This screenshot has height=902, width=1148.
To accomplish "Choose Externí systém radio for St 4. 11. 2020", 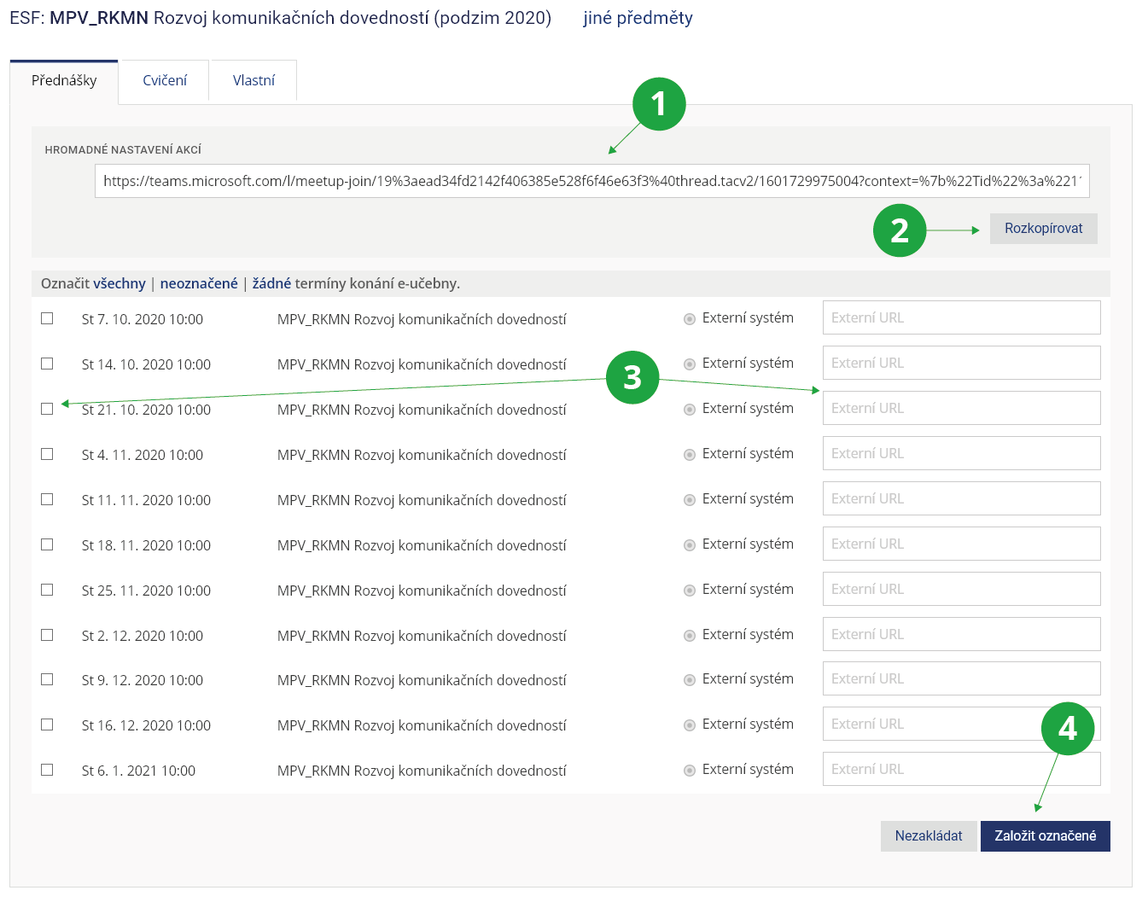I will coord(690,455).
